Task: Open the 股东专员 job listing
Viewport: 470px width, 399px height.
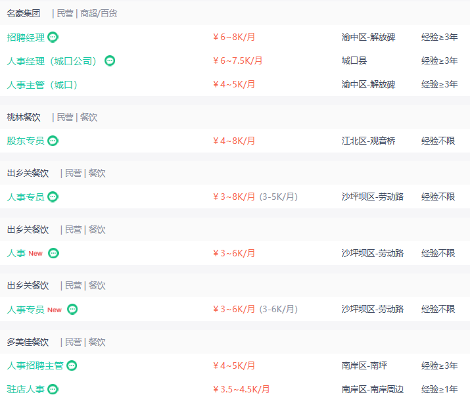Action: pyautogui.click(x=26, y=141)
